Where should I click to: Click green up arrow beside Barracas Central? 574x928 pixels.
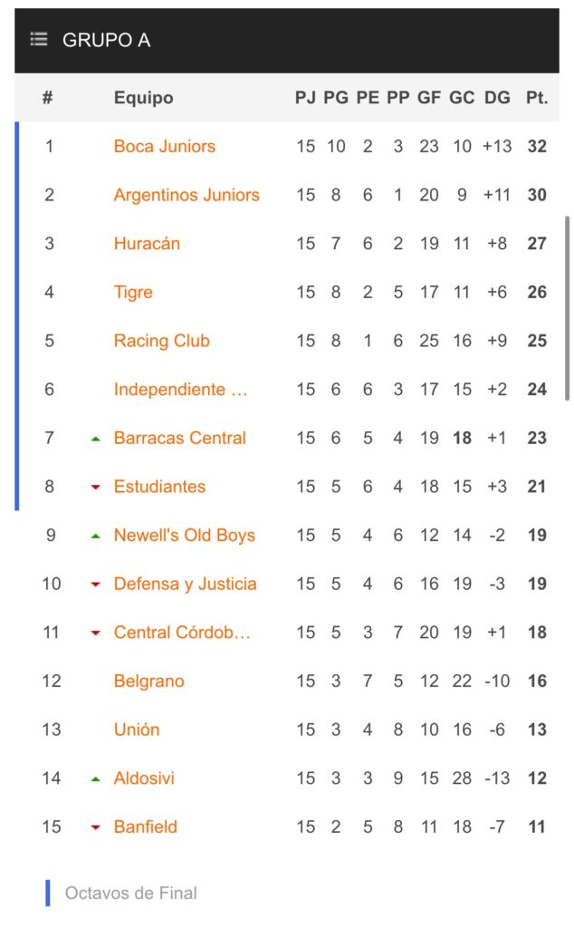point(95,439)
